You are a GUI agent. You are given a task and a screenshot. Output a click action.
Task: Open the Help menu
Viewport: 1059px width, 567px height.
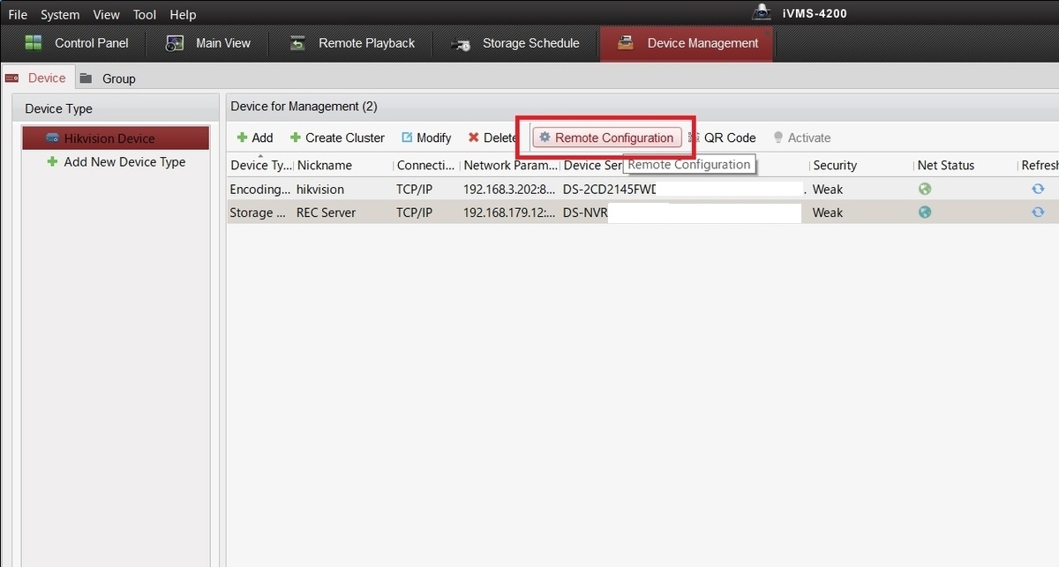[183, 15]
